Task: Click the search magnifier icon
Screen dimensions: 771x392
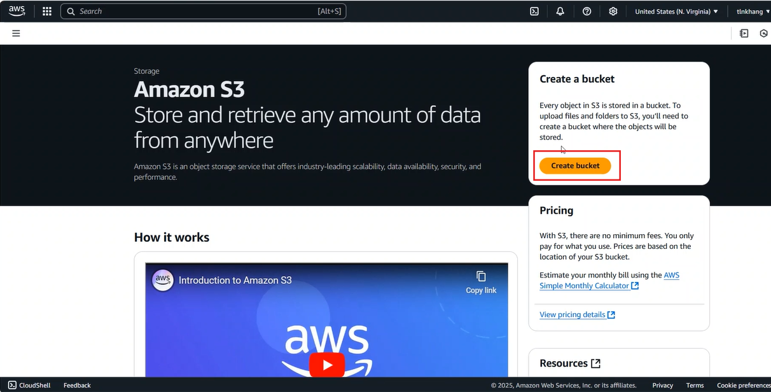Action: click(x=71, y=11)
